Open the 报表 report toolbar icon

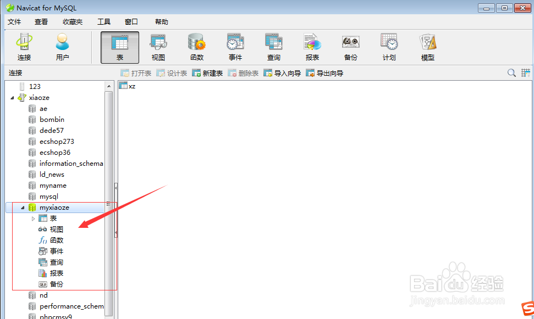(x=312, y=47)
